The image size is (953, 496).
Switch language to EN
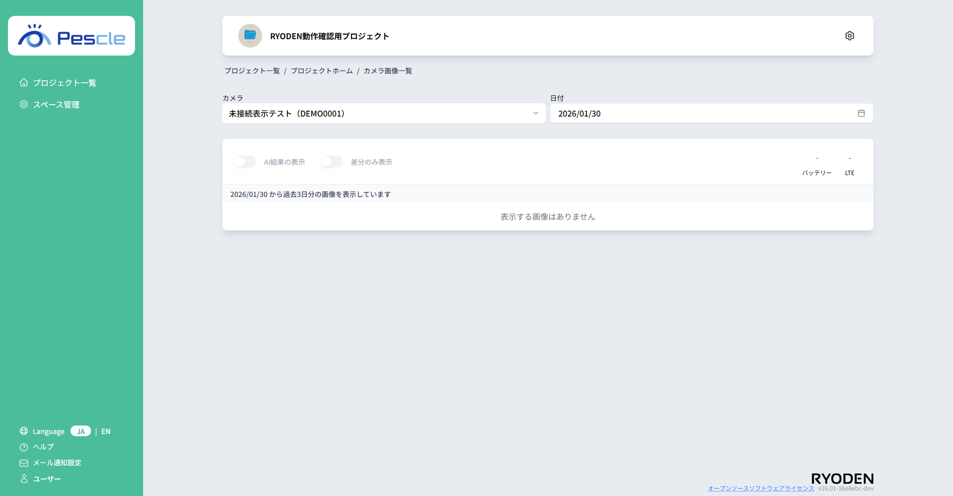point(106,431)
